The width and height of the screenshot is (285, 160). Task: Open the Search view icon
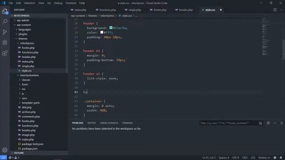(5, 22)
